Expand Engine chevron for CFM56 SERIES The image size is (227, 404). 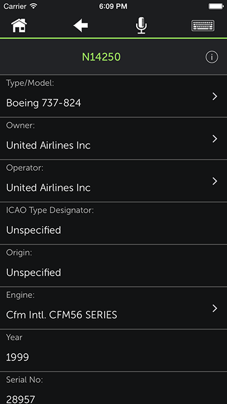click(x=215, y=308)
